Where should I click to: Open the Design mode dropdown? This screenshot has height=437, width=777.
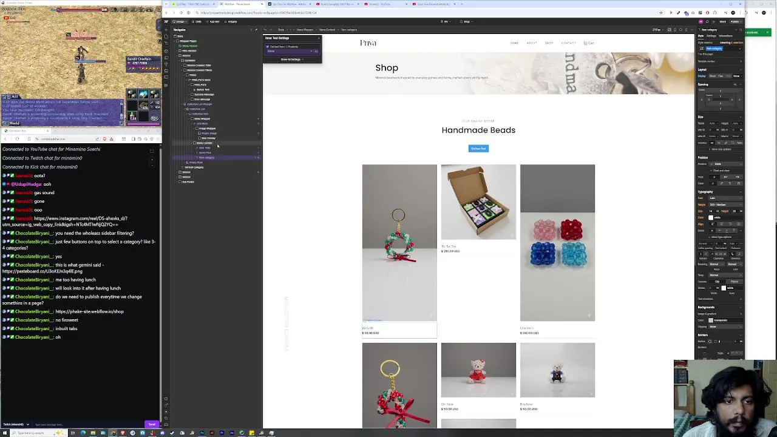click(x=180, y=22)
